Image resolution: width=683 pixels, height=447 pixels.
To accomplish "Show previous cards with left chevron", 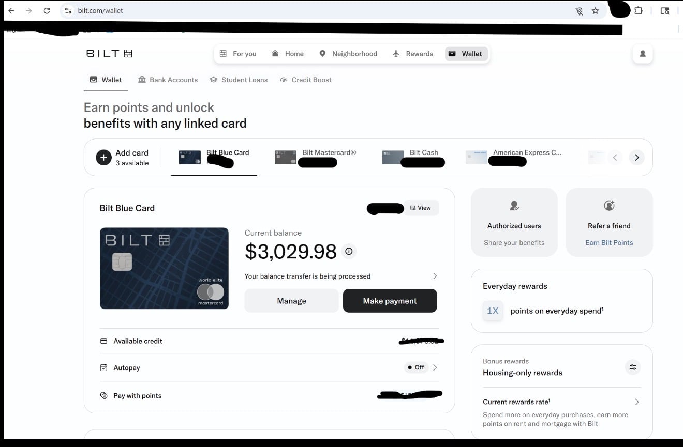I will [x=615, y=158].
